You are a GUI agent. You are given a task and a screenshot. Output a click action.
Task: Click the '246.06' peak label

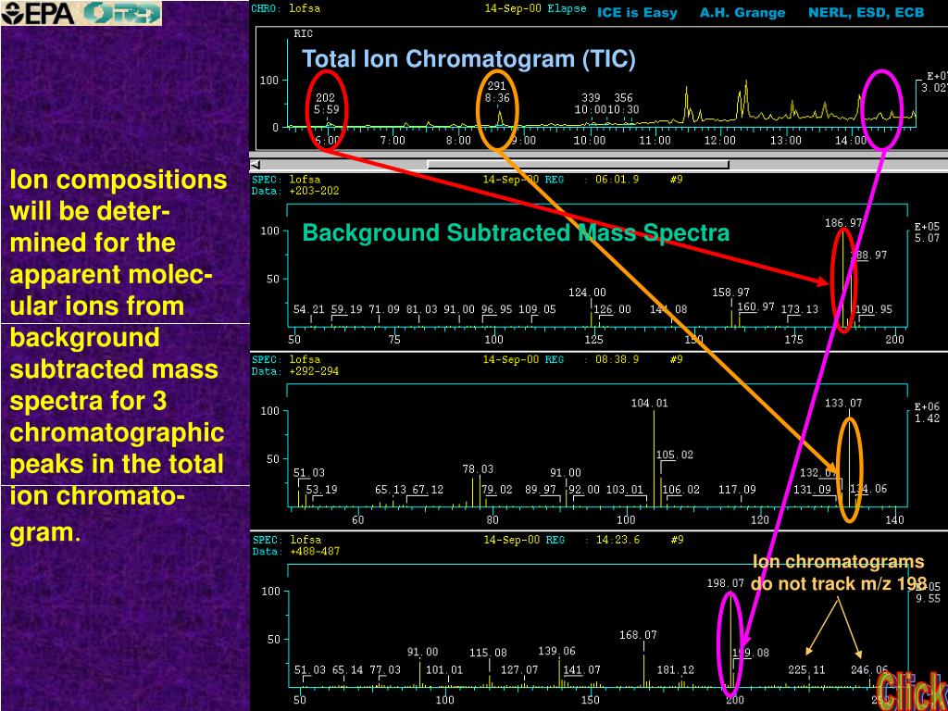[x=869, y=669]
